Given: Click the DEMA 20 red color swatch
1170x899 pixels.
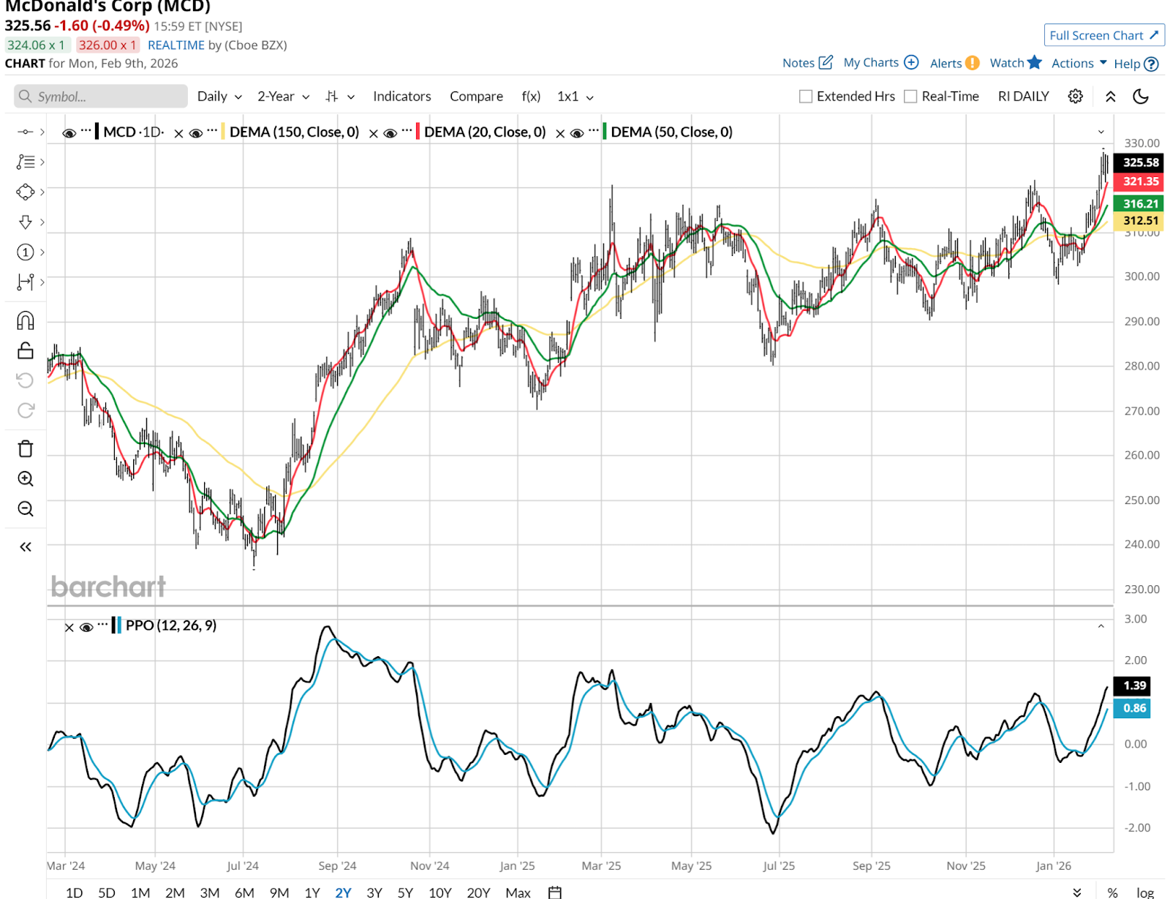Looking at the screenshot, I should [x=417, y=132].
